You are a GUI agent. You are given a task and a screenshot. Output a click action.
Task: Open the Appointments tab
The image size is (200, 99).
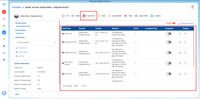click(115, 16)
